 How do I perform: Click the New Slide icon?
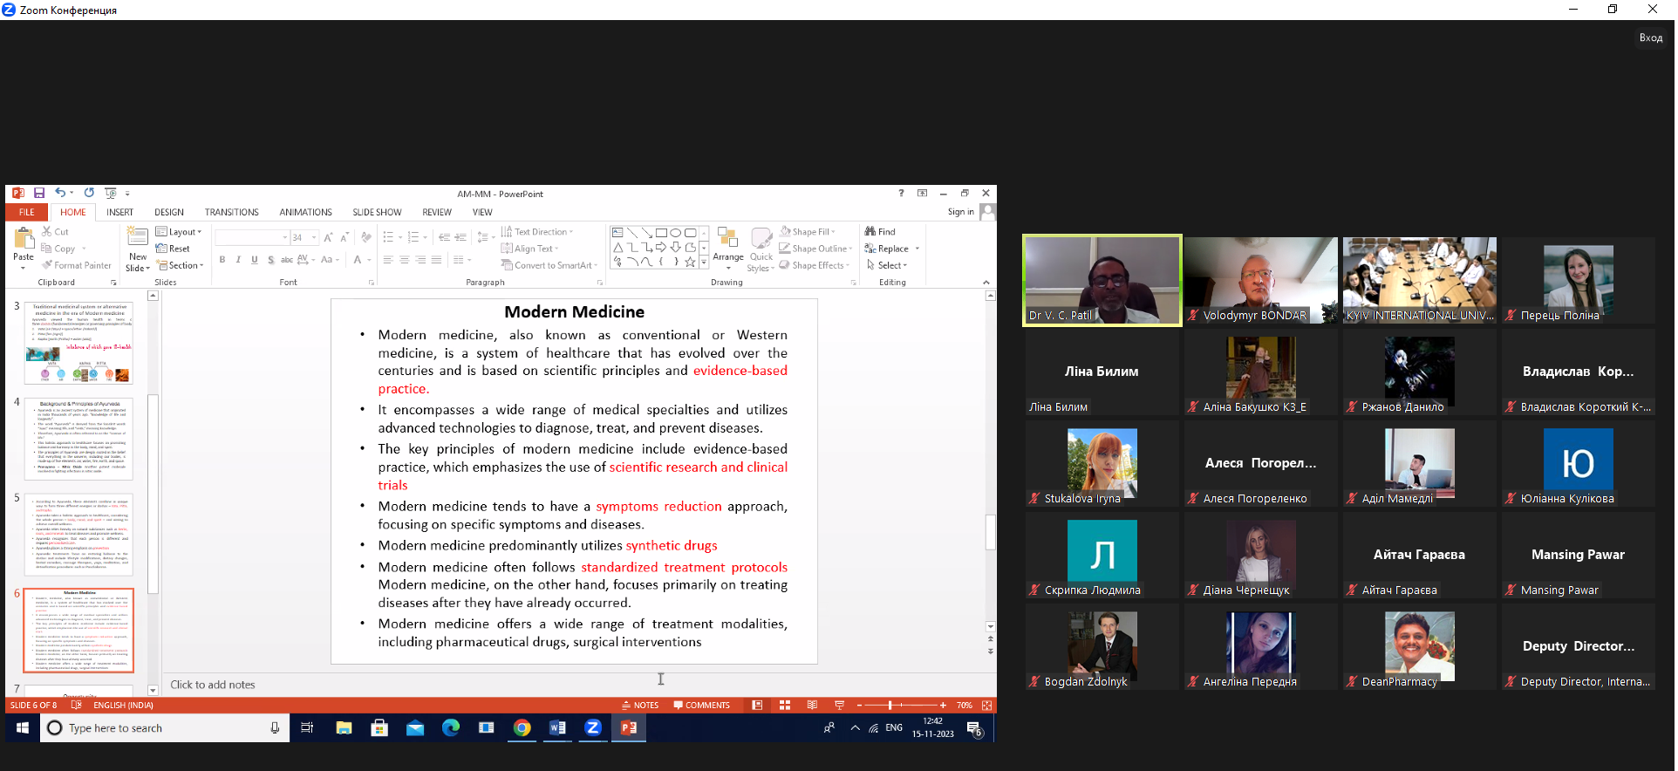(138, 236)
